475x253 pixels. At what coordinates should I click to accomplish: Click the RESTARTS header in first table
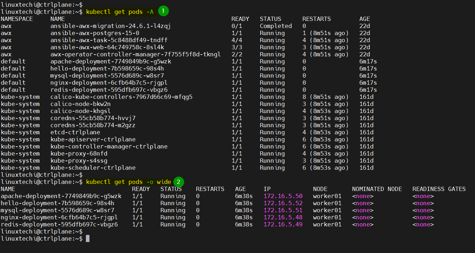coord(317,19)
